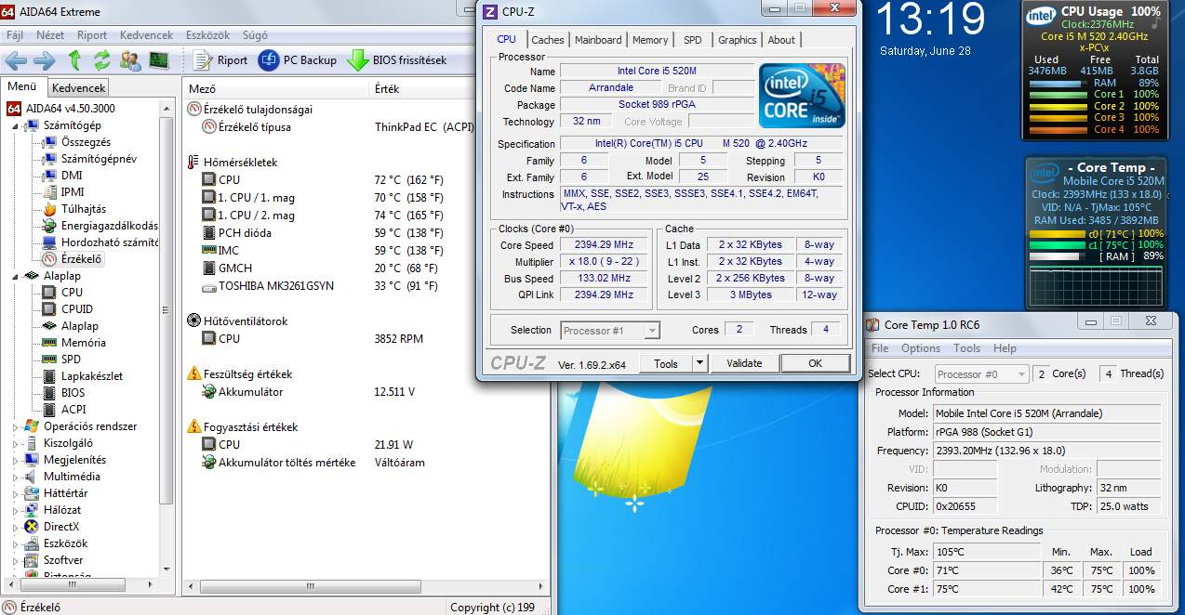This screenshot has height=615, width=1185.
Task: Collapse the Számítógép tree node
Action: 16,125
